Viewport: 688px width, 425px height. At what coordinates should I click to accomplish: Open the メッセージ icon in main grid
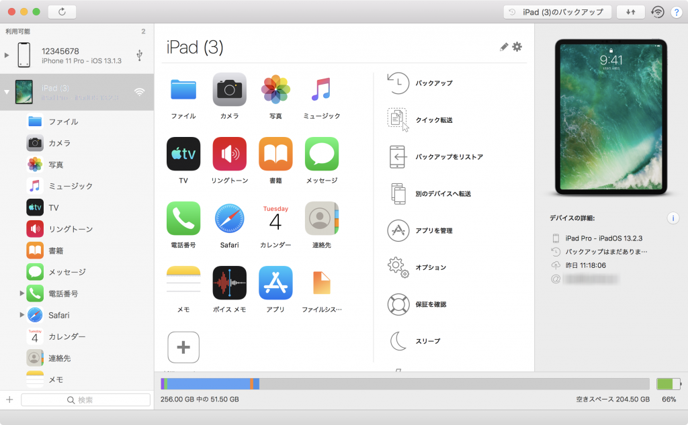[x=322, y=154]
